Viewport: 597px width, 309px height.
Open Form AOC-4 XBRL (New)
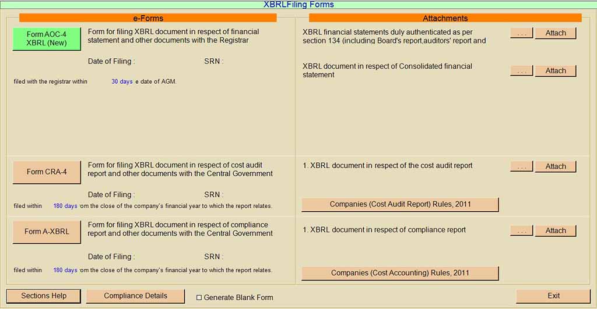(47, 39)
